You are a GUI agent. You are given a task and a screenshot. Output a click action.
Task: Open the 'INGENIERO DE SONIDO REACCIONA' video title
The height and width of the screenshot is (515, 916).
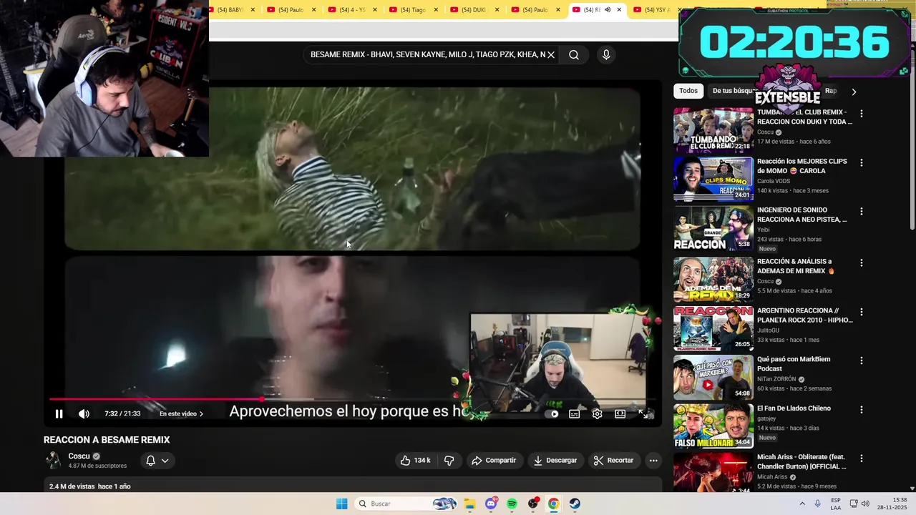click(x=802, y=215)
